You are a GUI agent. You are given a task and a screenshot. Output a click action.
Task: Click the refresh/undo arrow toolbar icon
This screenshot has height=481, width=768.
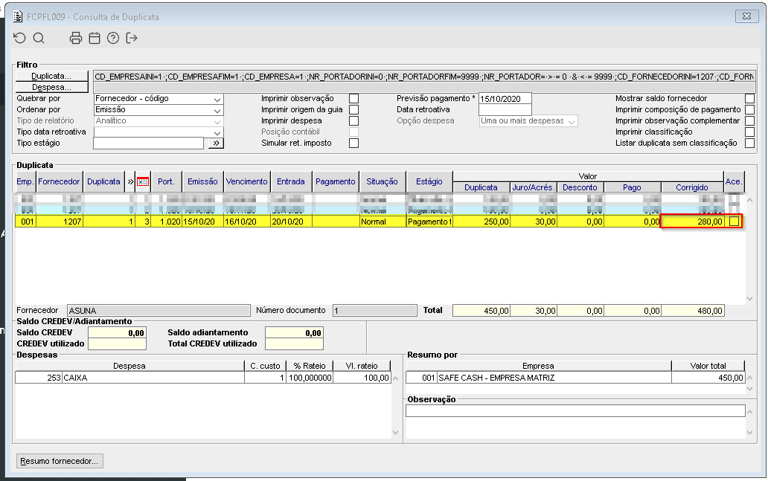pos(19,38)
